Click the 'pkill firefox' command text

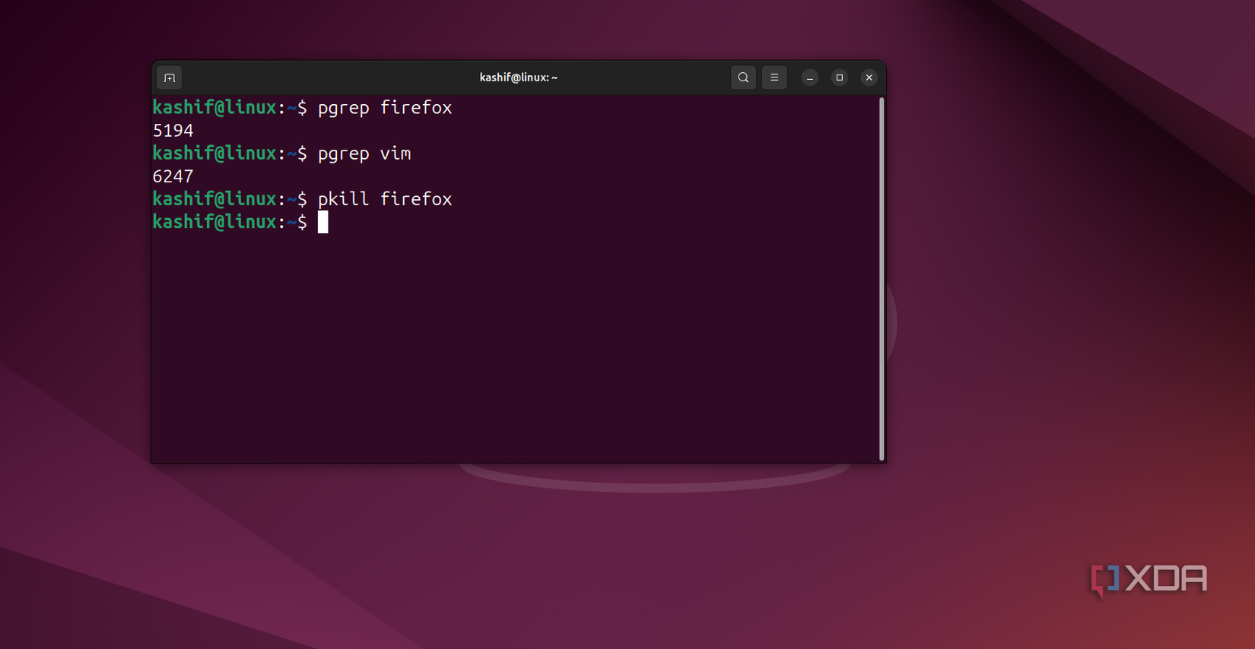[385, 199]
